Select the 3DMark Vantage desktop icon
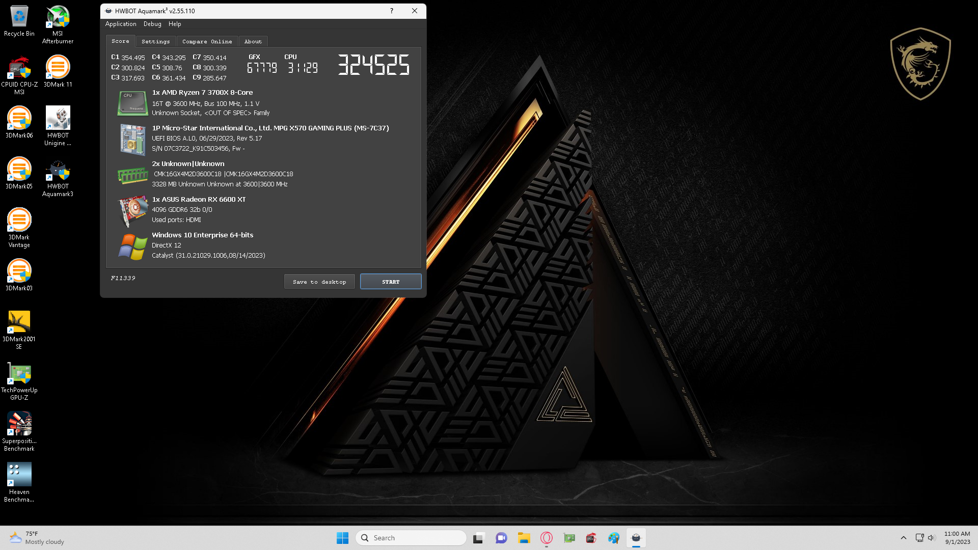 [x=19, y=229]
